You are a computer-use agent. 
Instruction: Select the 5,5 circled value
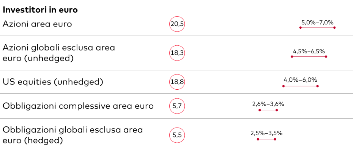(x=177, y=135)
